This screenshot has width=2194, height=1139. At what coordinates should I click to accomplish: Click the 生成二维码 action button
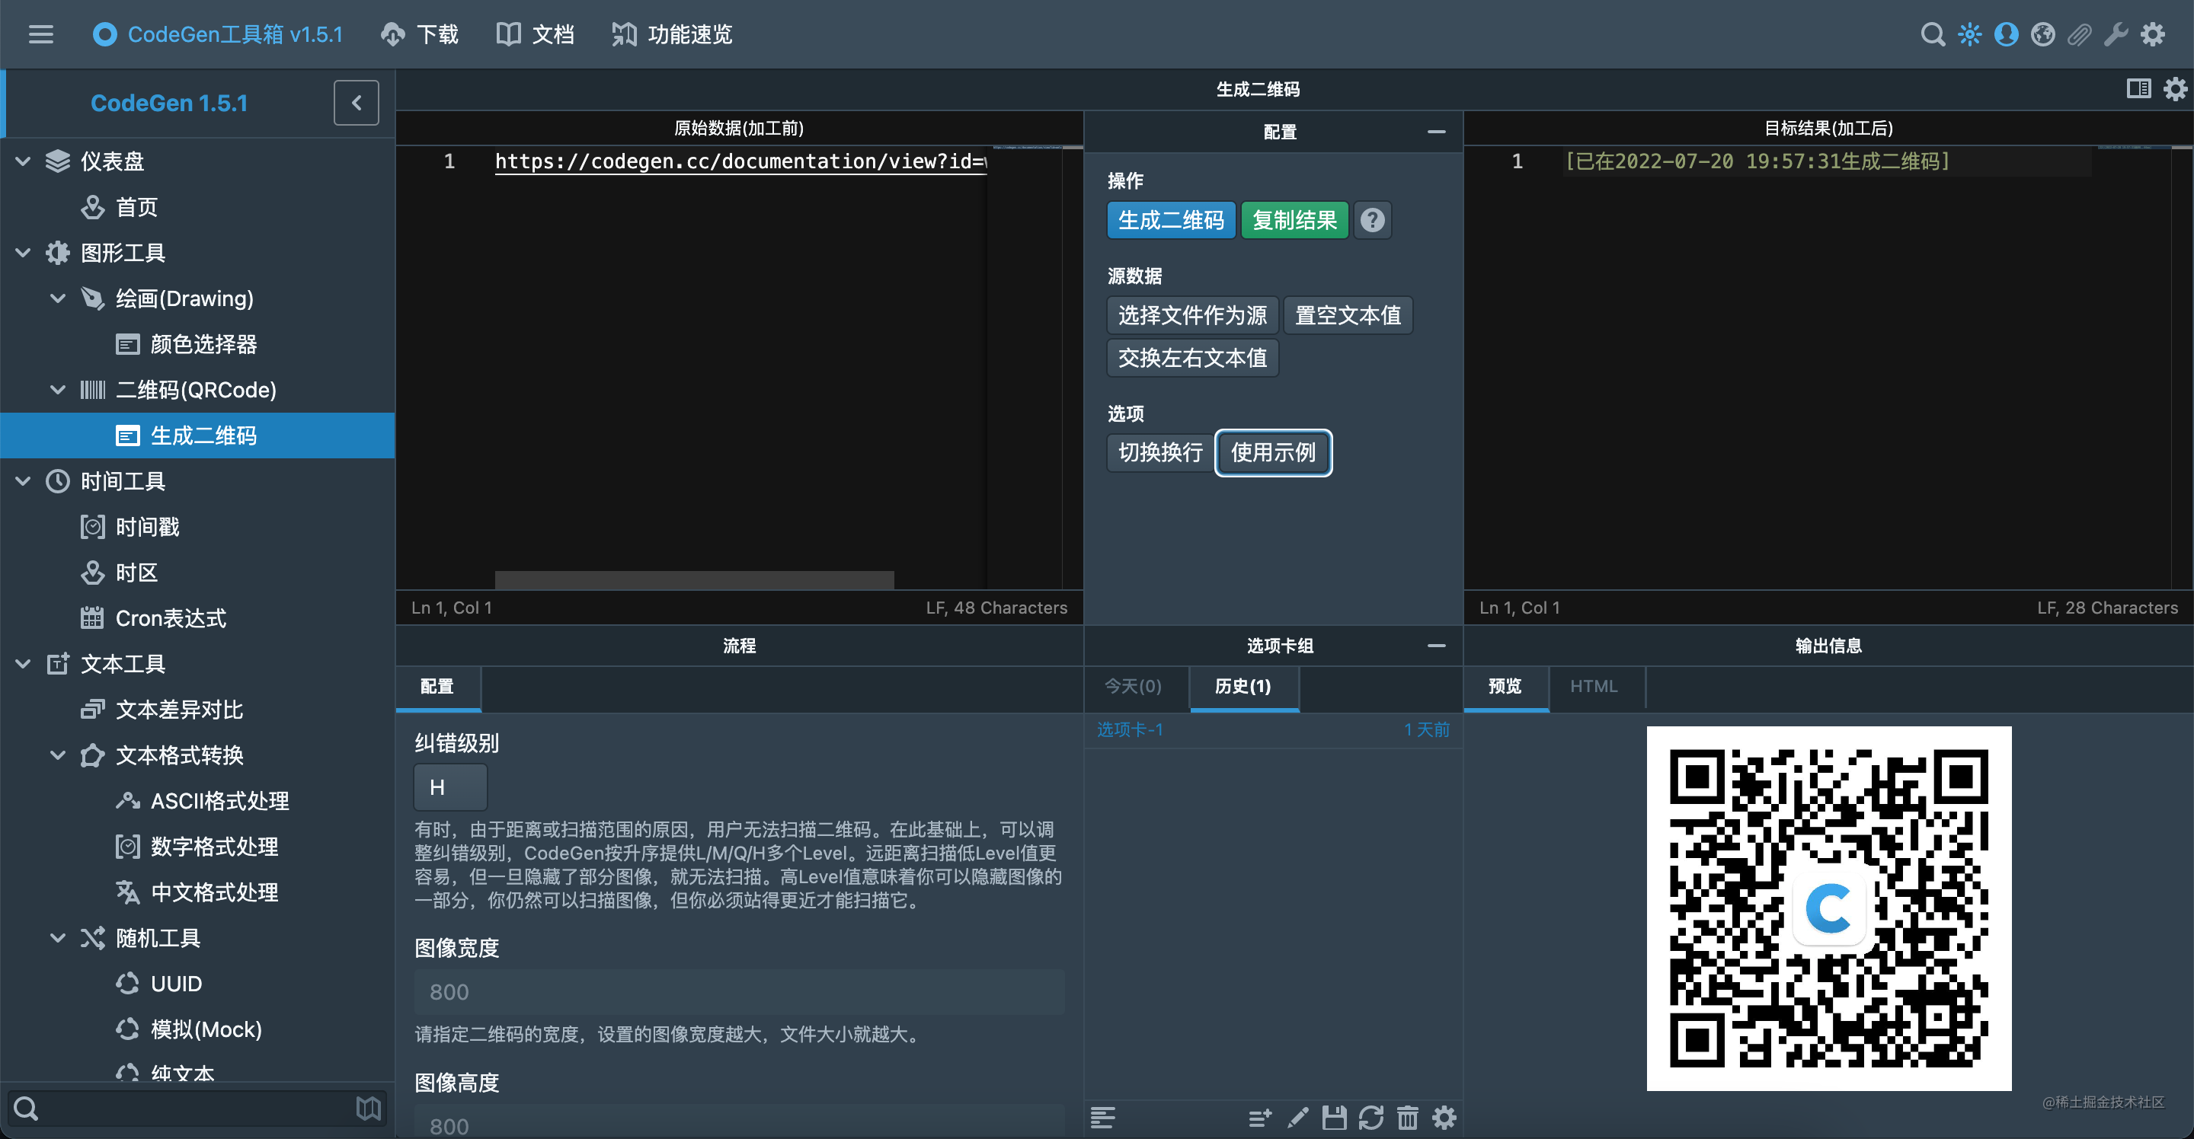point(1171,219)
